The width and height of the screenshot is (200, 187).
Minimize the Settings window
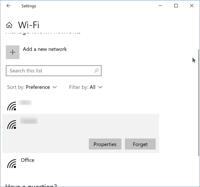point(160,6)
